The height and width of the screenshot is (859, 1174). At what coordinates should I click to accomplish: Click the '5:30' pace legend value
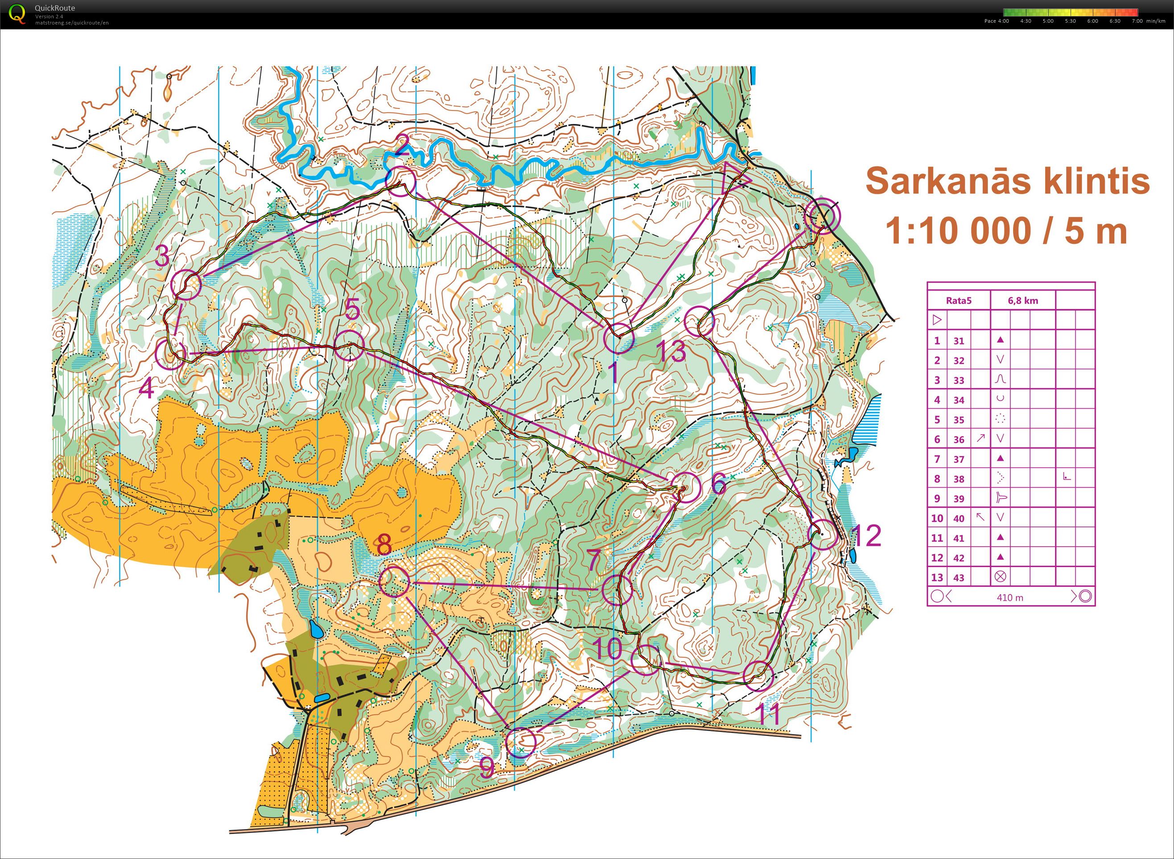1071,21
